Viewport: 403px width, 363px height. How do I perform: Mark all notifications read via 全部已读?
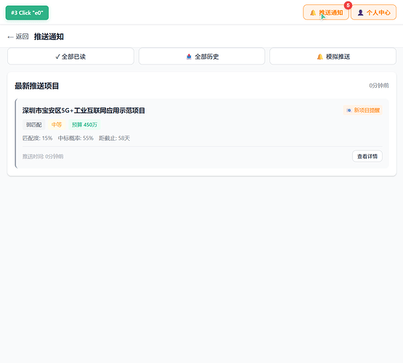70,56
